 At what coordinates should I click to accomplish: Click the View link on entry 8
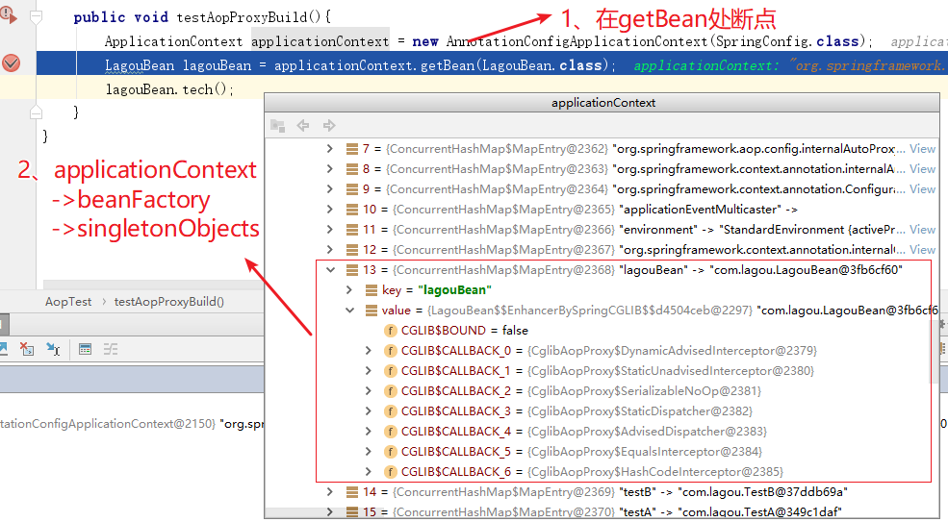[x=923, y=168]
